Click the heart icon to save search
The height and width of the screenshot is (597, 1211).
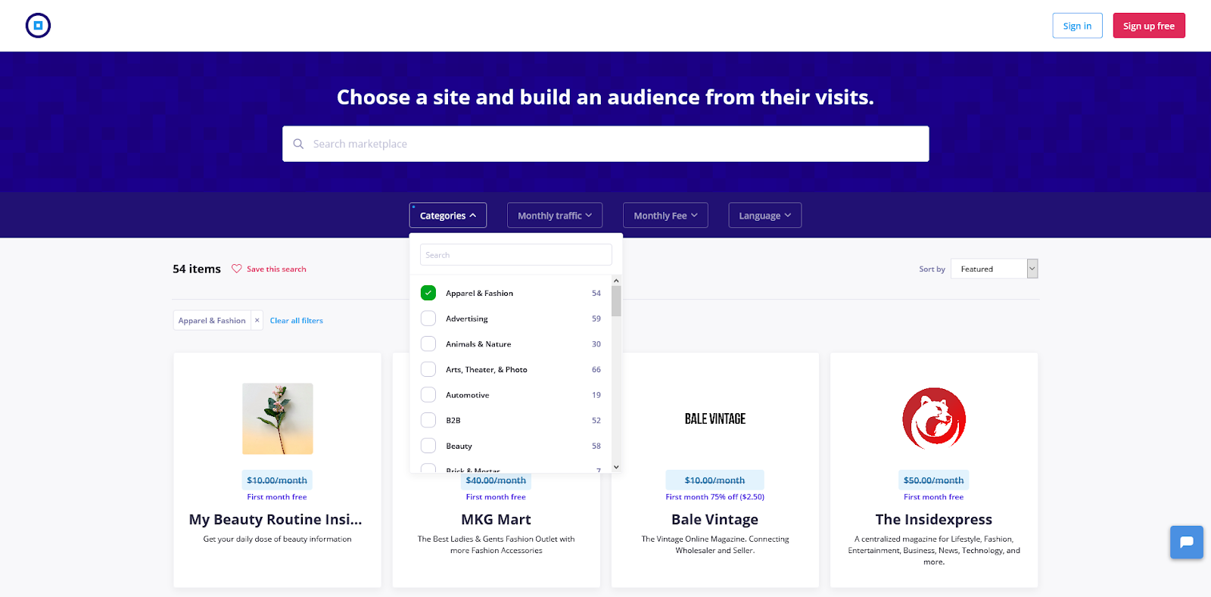pyautogui.click(x=237, y=269)
